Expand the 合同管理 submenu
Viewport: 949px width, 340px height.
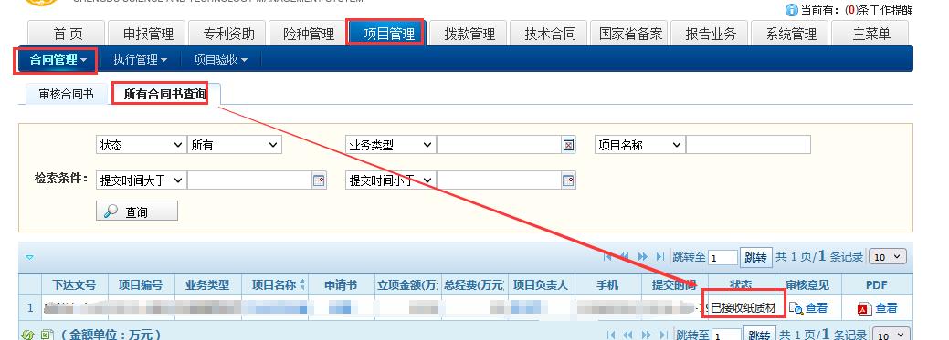(x=58, y=60)
